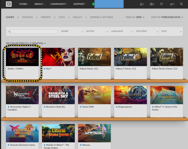188x149 pixels.
Task: Click the 'Fallout Classic' title text
Action: pyautogui.click(x=87, y=69)
